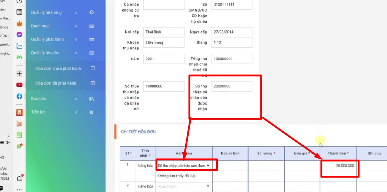
Task: Select Hóa đơn đã phát hành submenu
Action: pyautogui.click(x=56, y=83)
